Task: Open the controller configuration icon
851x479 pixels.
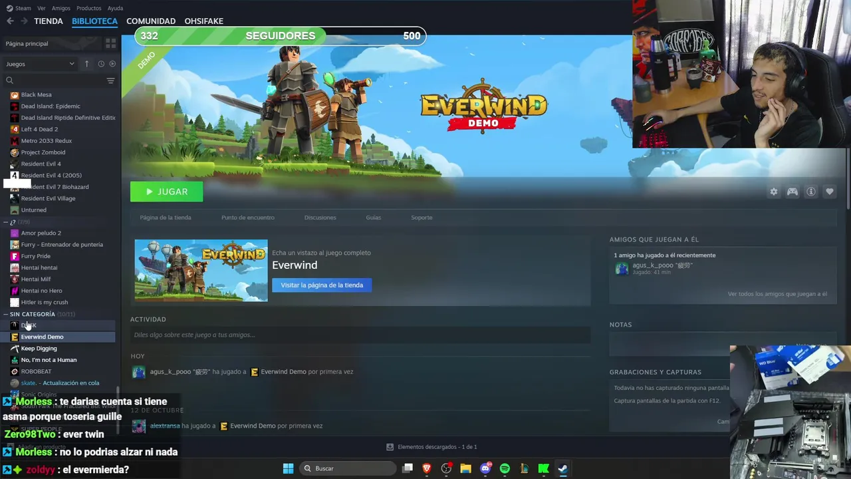Action: pos(792,192)
